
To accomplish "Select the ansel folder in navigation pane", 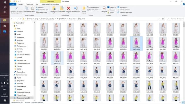I will [17, 29].
